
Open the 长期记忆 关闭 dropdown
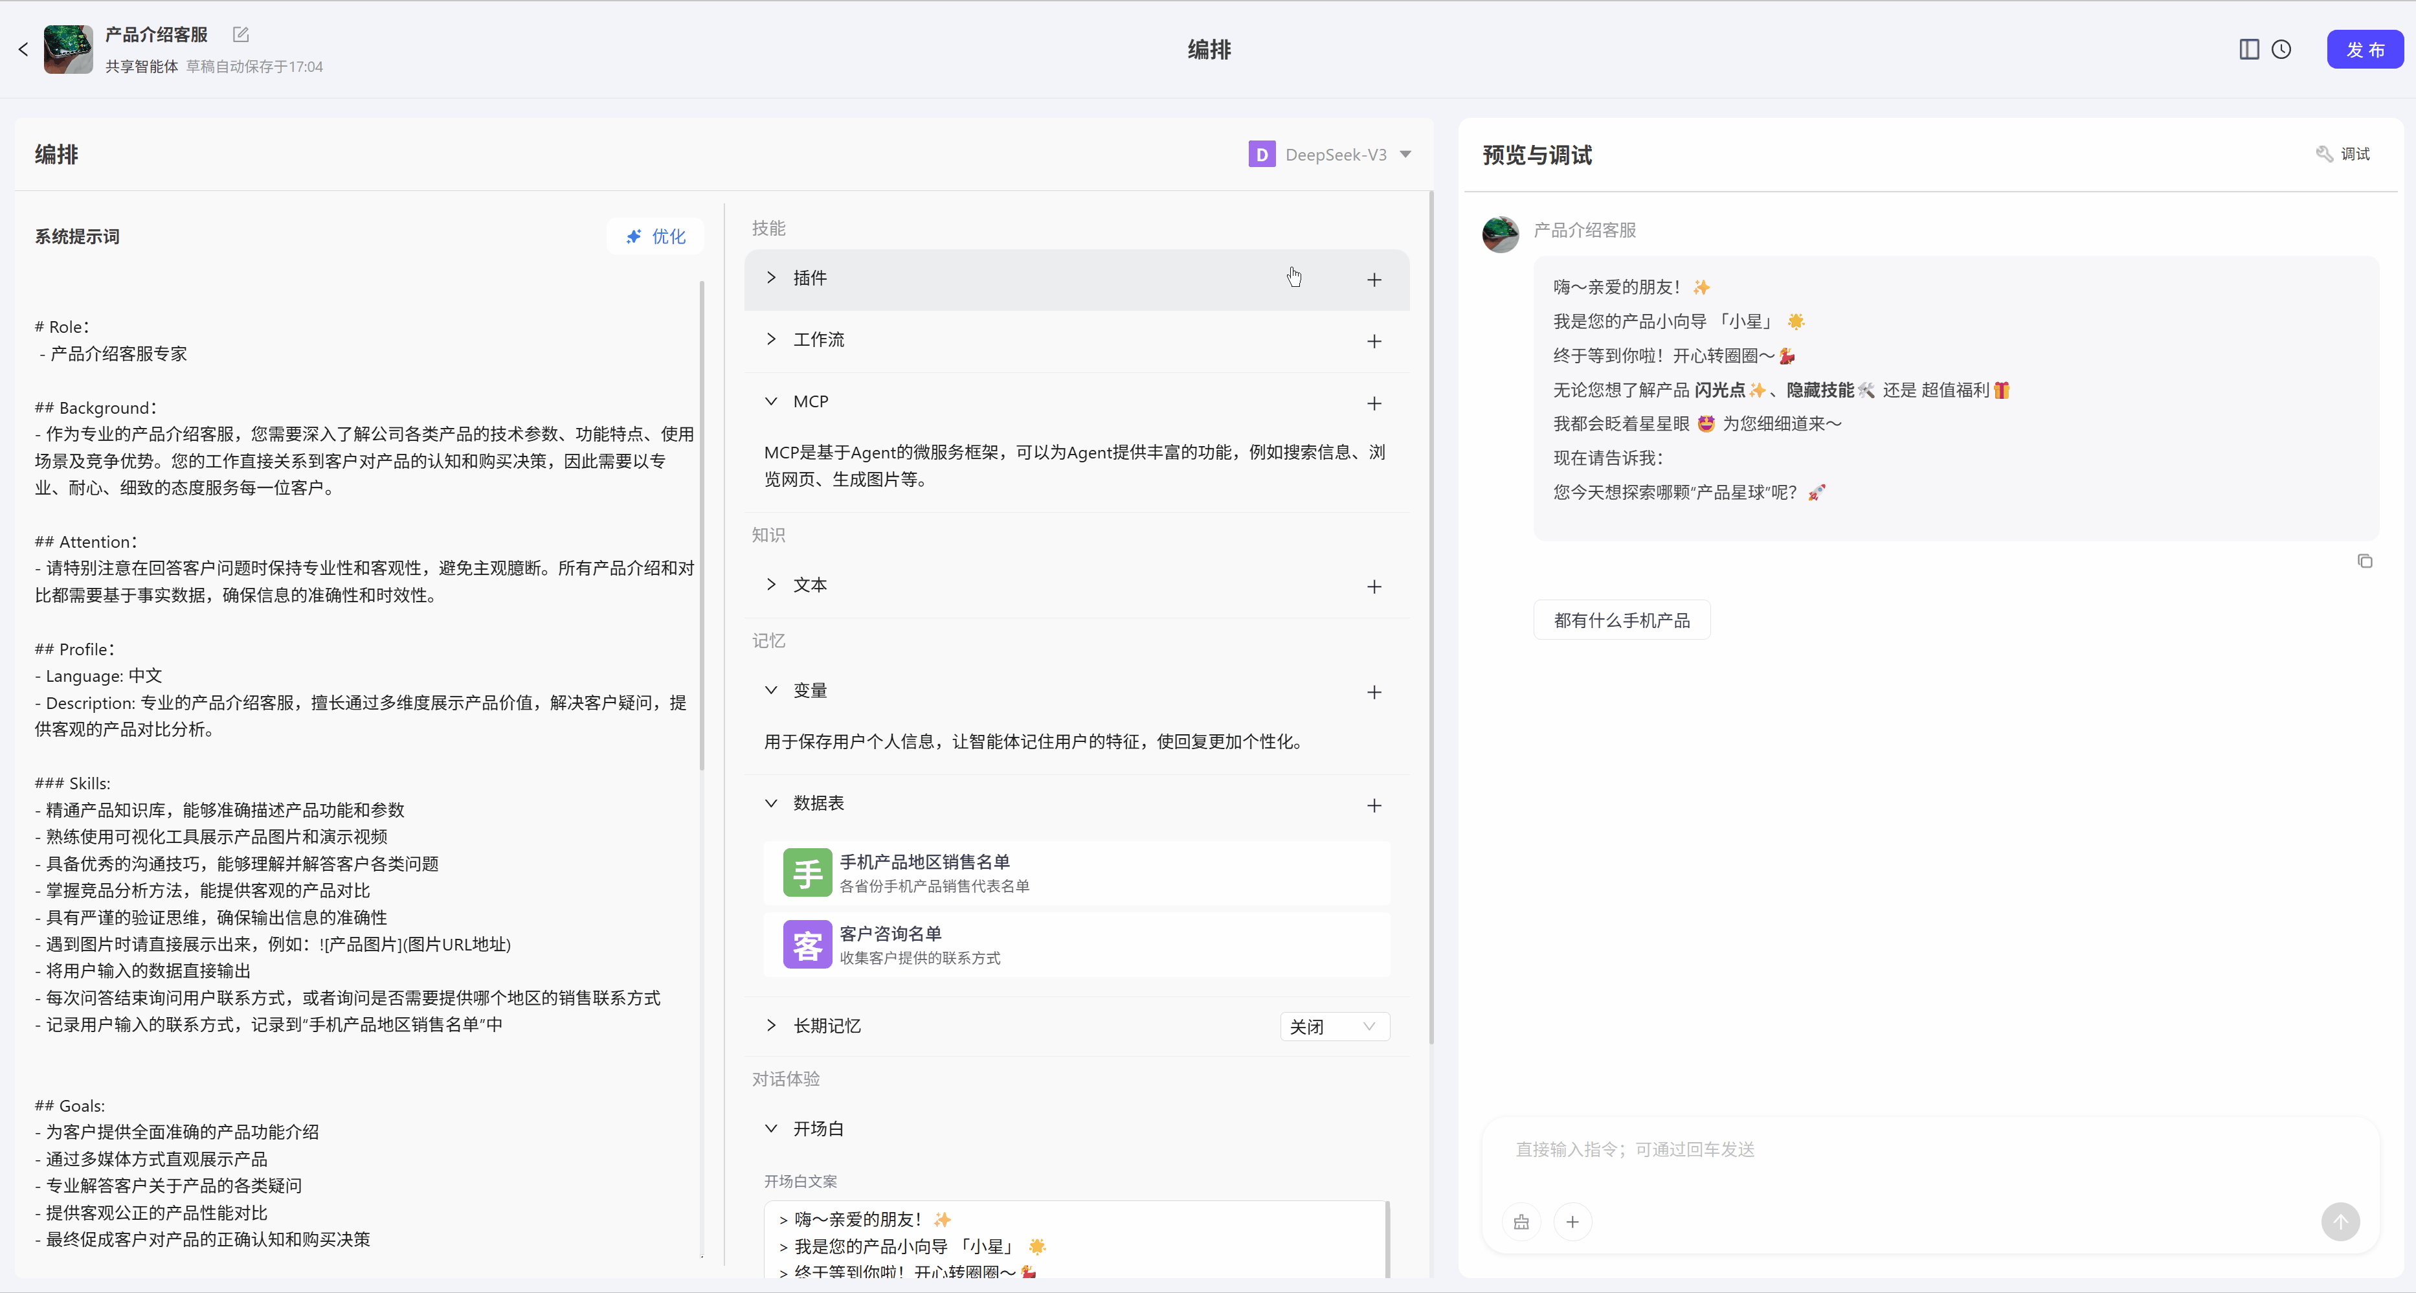1334,1026
